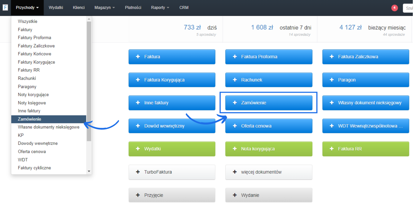Click the '14 sprzedaży' caption

click(300, 35)
